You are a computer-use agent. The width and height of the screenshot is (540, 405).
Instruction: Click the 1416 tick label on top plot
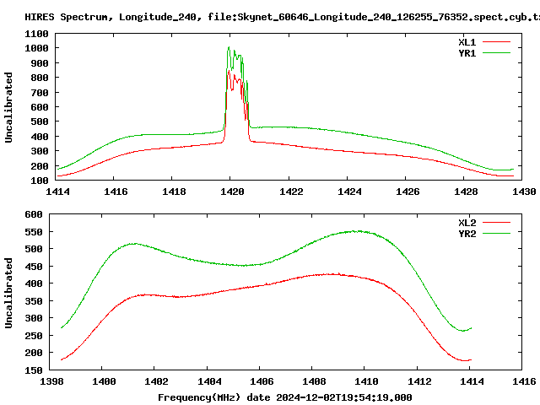[116, 192]
